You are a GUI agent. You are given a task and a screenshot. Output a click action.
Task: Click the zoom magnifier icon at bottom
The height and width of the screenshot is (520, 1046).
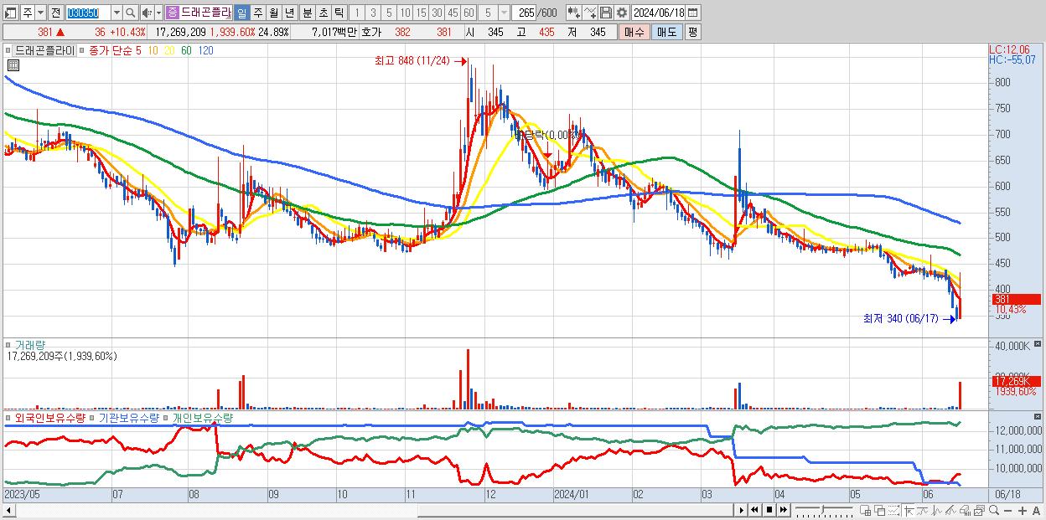[x=994, y=510]
